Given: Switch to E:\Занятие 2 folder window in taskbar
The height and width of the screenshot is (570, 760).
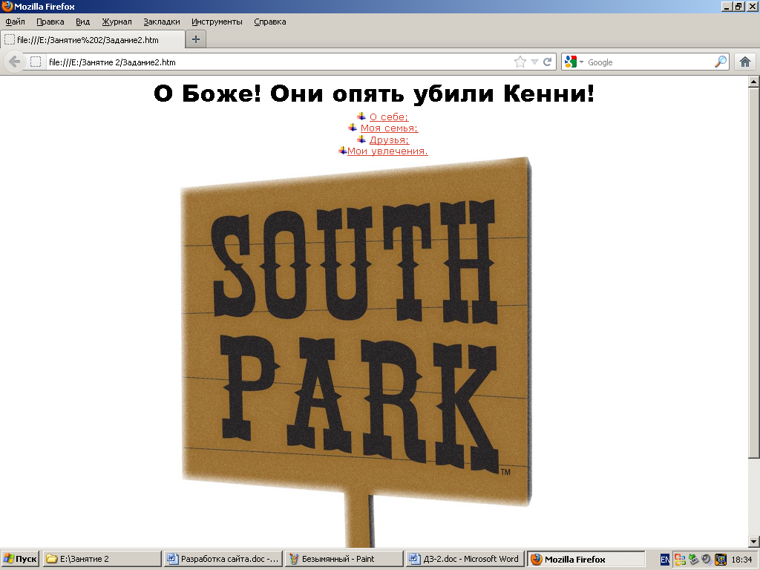Looking at the screenshot, I should pyautogui.click(x=102, y=559).
